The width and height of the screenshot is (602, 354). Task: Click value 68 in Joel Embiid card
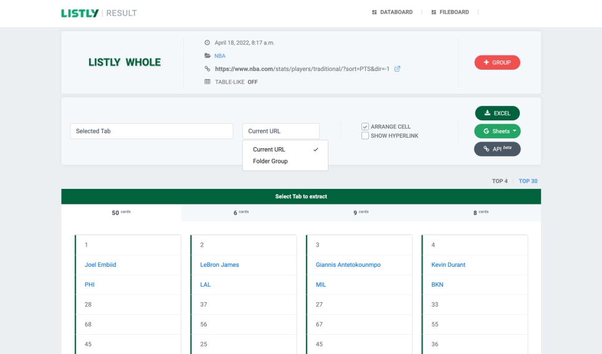point(88,325)
